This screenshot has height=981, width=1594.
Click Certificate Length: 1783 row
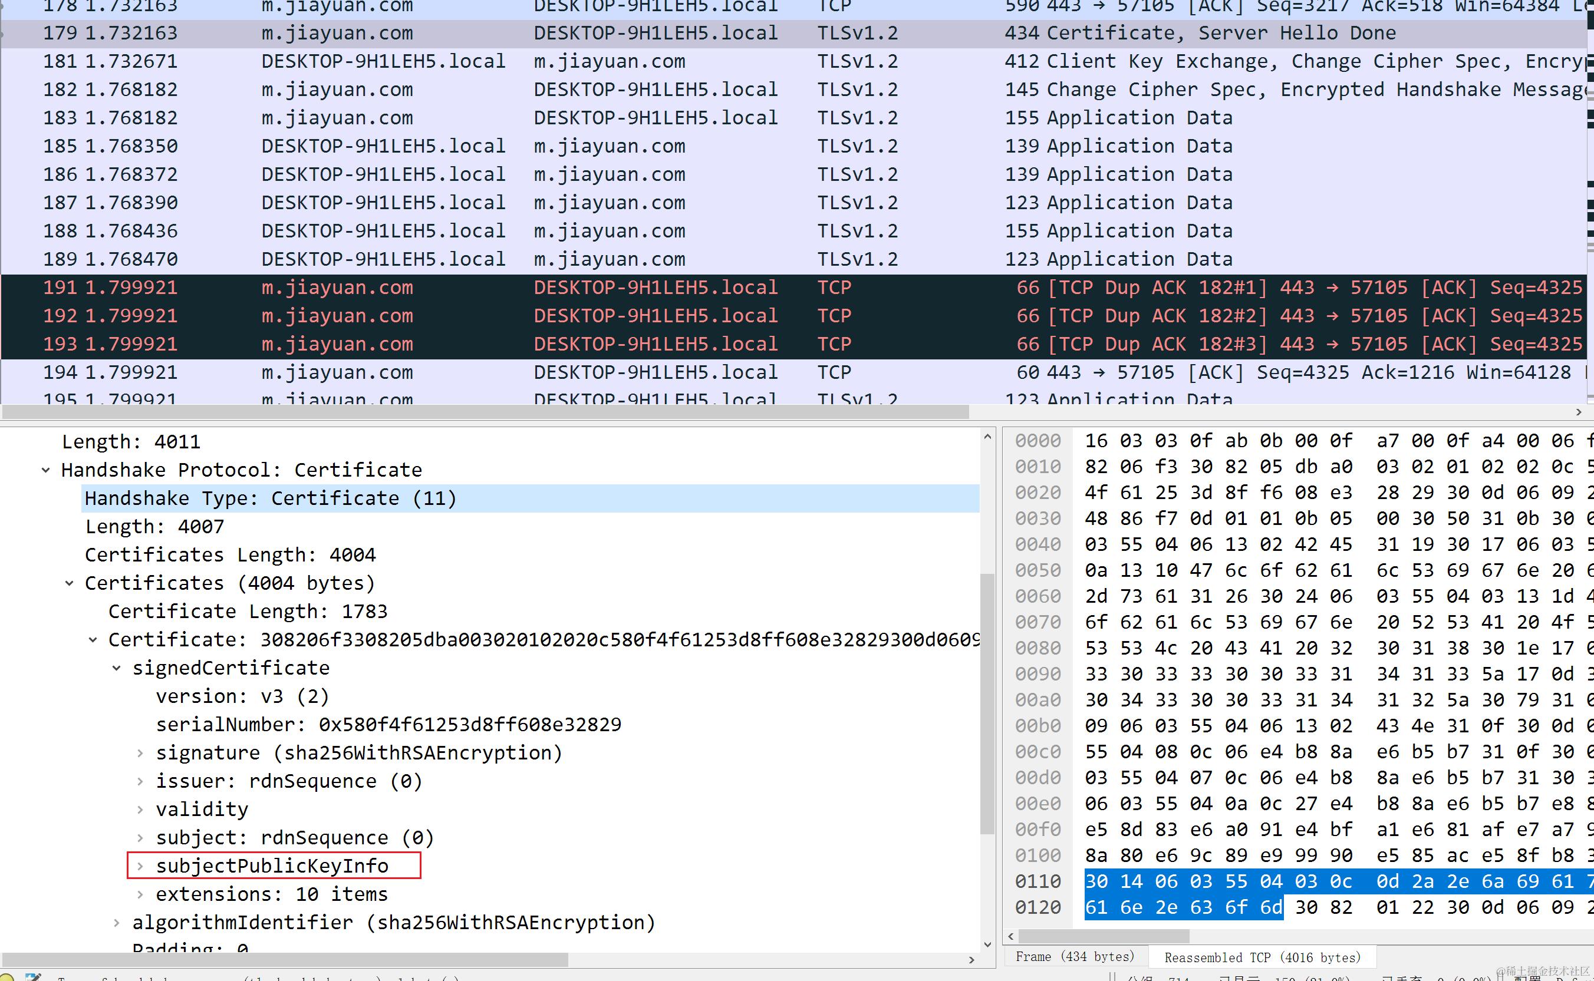click(248, 611)
